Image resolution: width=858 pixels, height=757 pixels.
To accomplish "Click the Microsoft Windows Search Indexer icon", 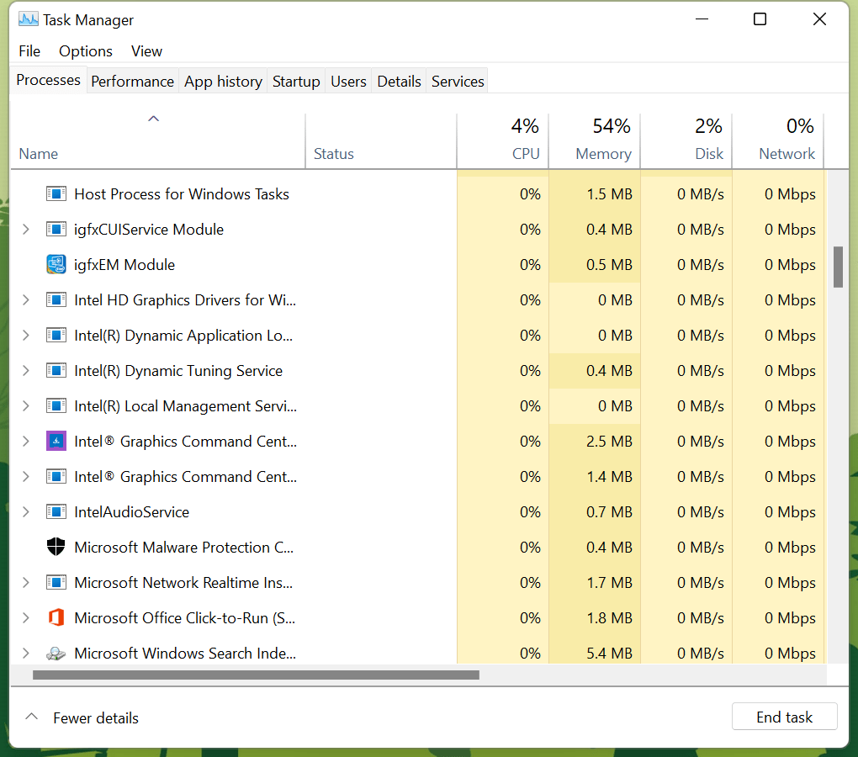I will pos(56,654).
